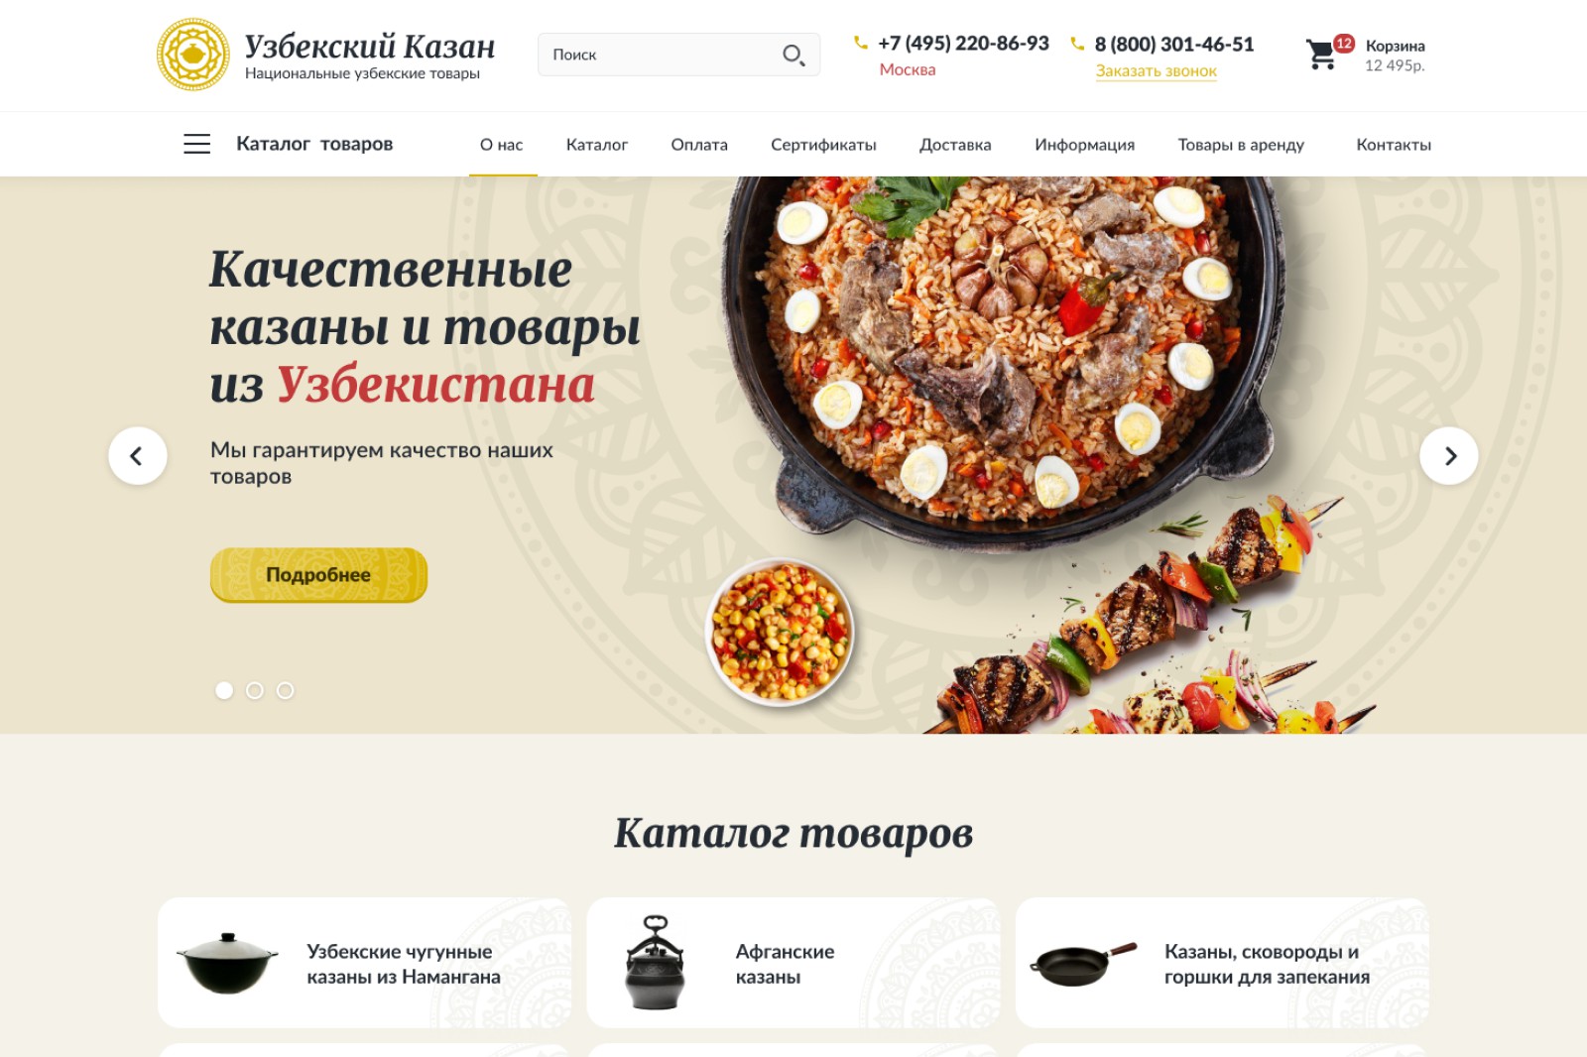This screenshot has width=1587, height=1057.
Task: Open the Информация menu item
Action: click(x=1084, y=145)
